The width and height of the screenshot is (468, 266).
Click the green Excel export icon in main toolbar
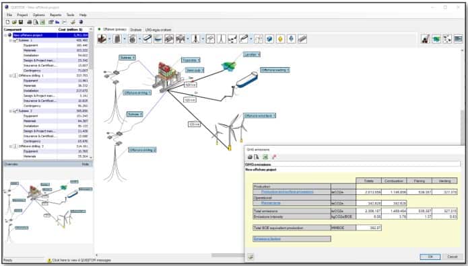point(42,22)
